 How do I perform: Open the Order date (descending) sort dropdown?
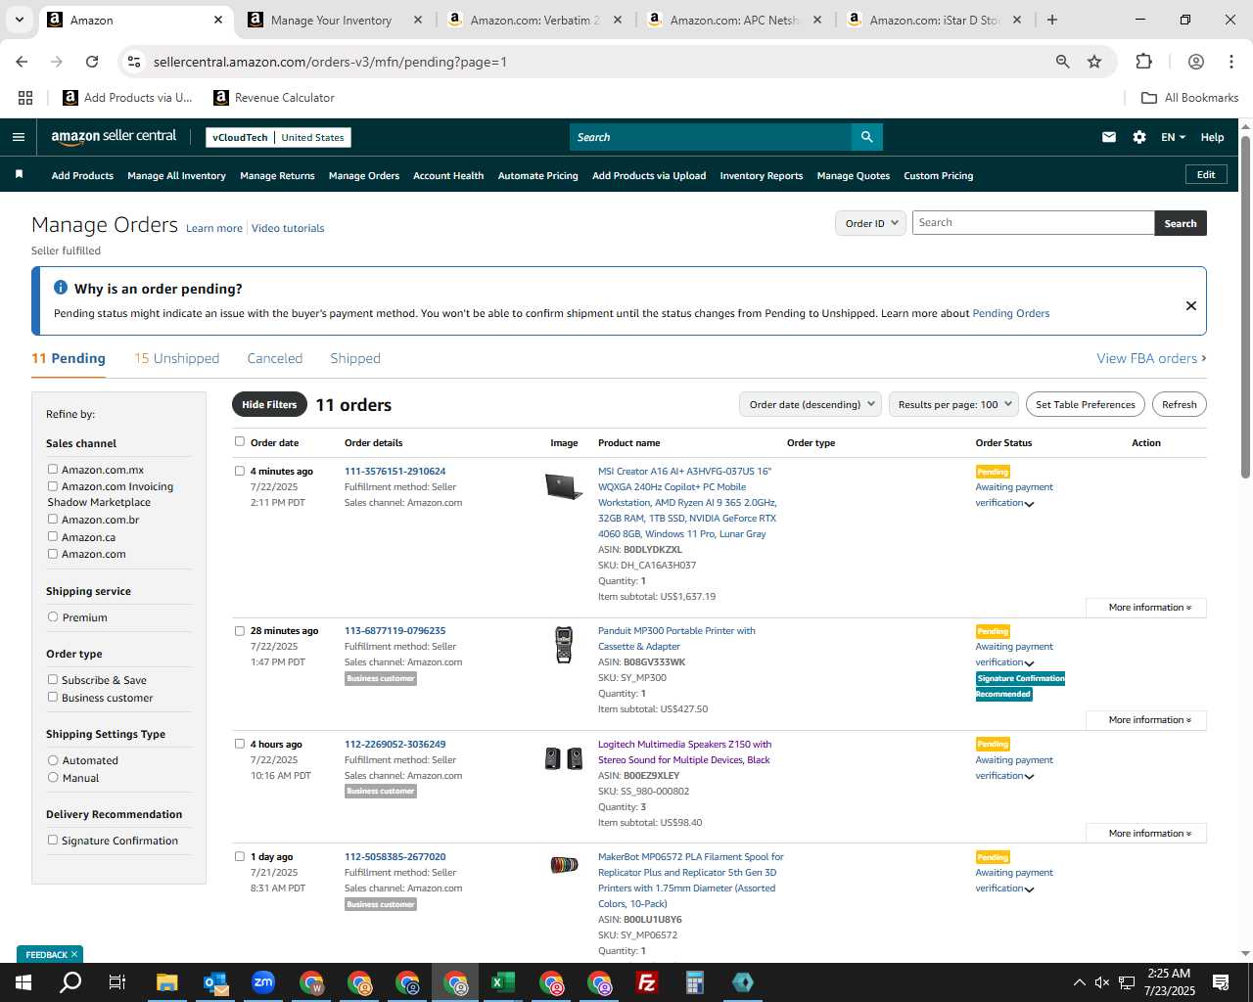click(810, 404)
